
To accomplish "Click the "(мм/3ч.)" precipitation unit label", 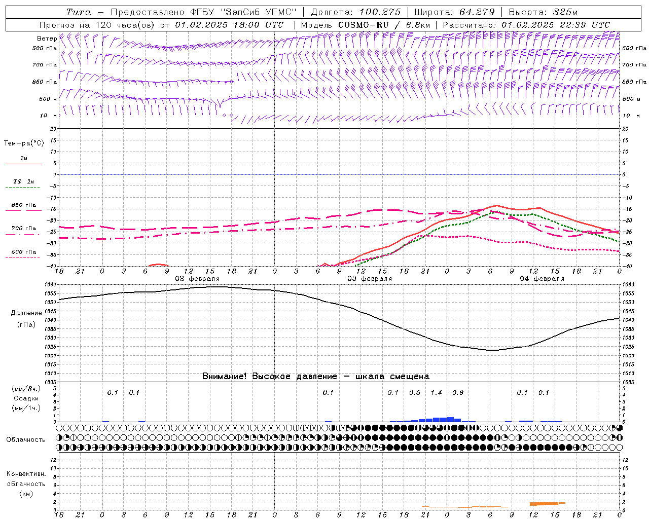I will 26,389.
